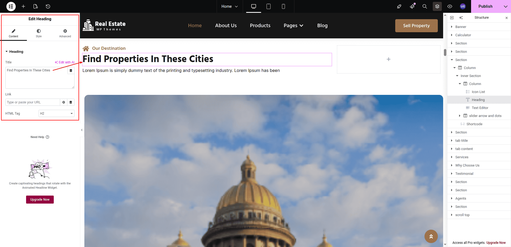Click the Upgrade Now button
511x247 pixels.
(40, 200)
